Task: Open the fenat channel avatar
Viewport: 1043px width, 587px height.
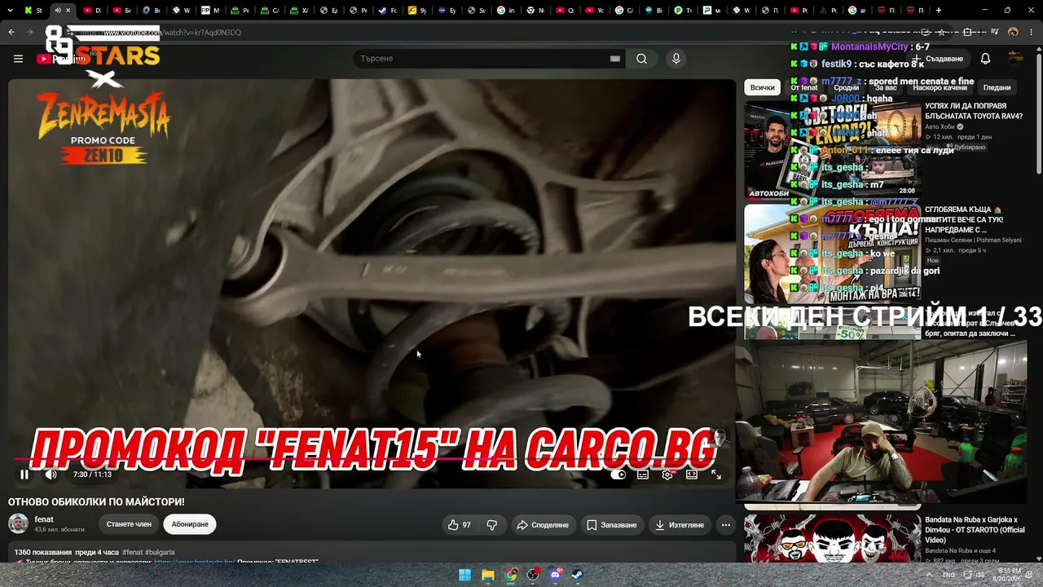Action: click(x=18, y=523)
